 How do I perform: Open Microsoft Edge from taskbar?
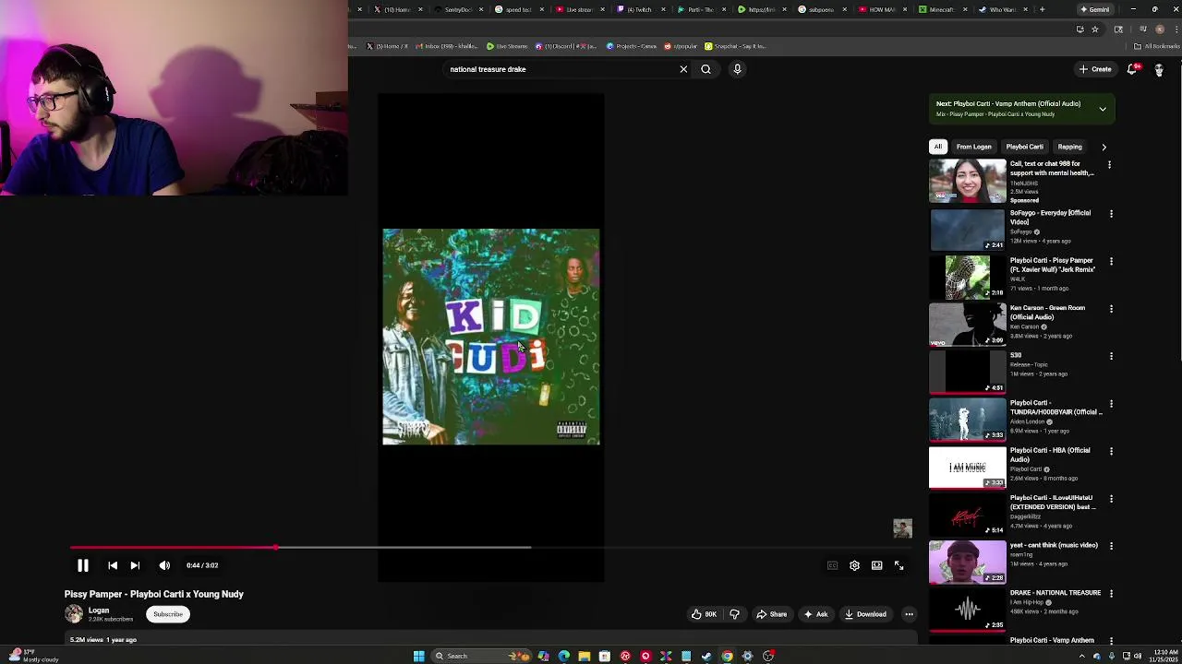(x=563, y=656)
